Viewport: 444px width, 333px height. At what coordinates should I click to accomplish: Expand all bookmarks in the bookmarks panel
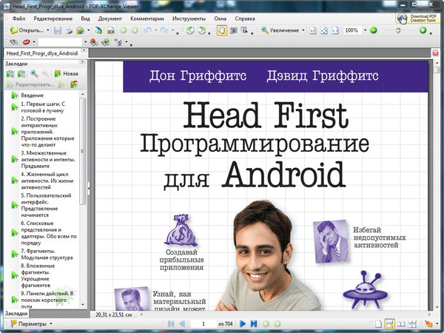click(10, 74)
